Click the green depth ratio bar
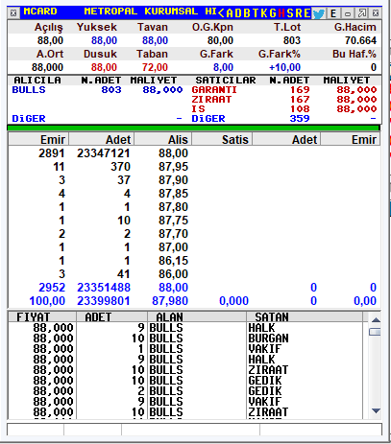This screenshot has height=444, width=391. [x=193, y=128]
